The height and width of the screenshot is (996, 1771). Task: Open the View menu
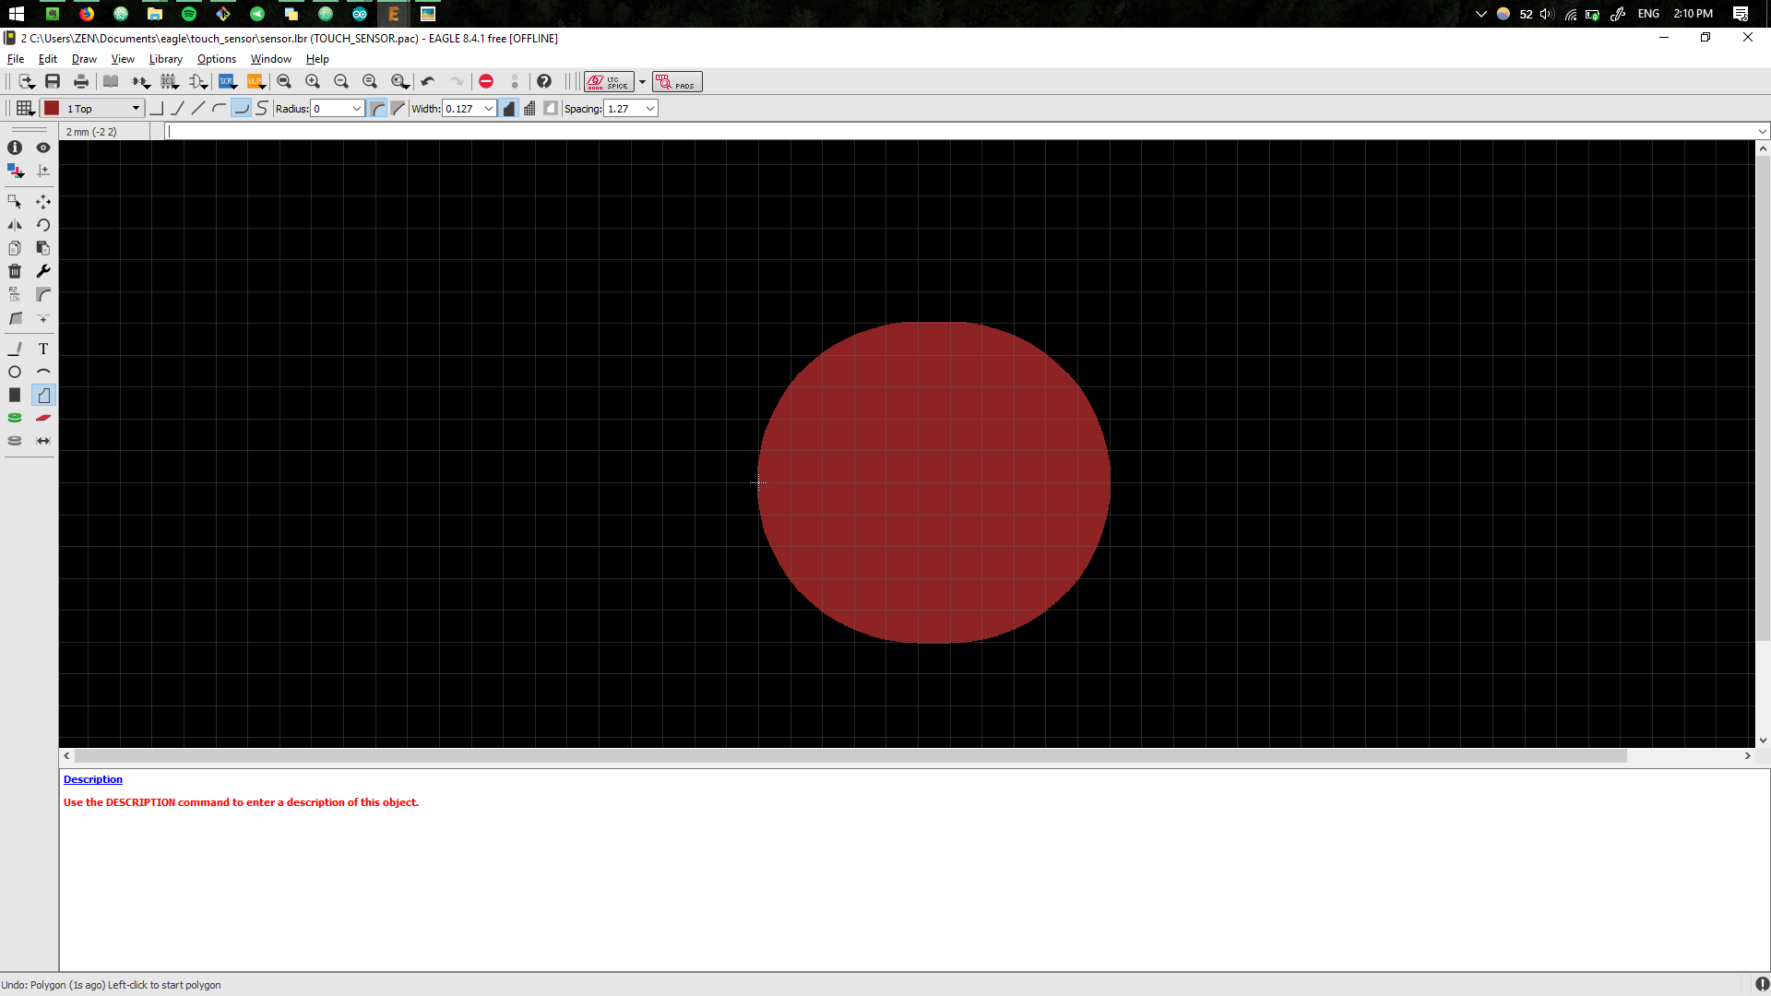pyautogui.click(x=123, y=59)
